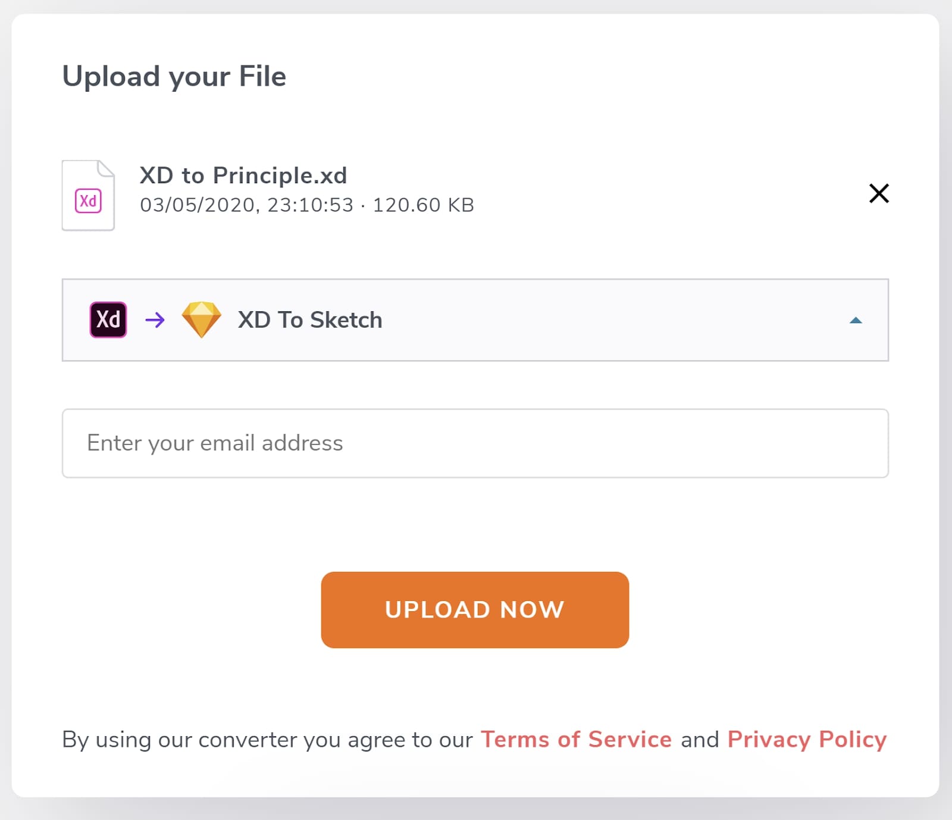The image size is (952, 820).
Task: Click the folded corner of the file thumbnail
Action: (106, 168)
